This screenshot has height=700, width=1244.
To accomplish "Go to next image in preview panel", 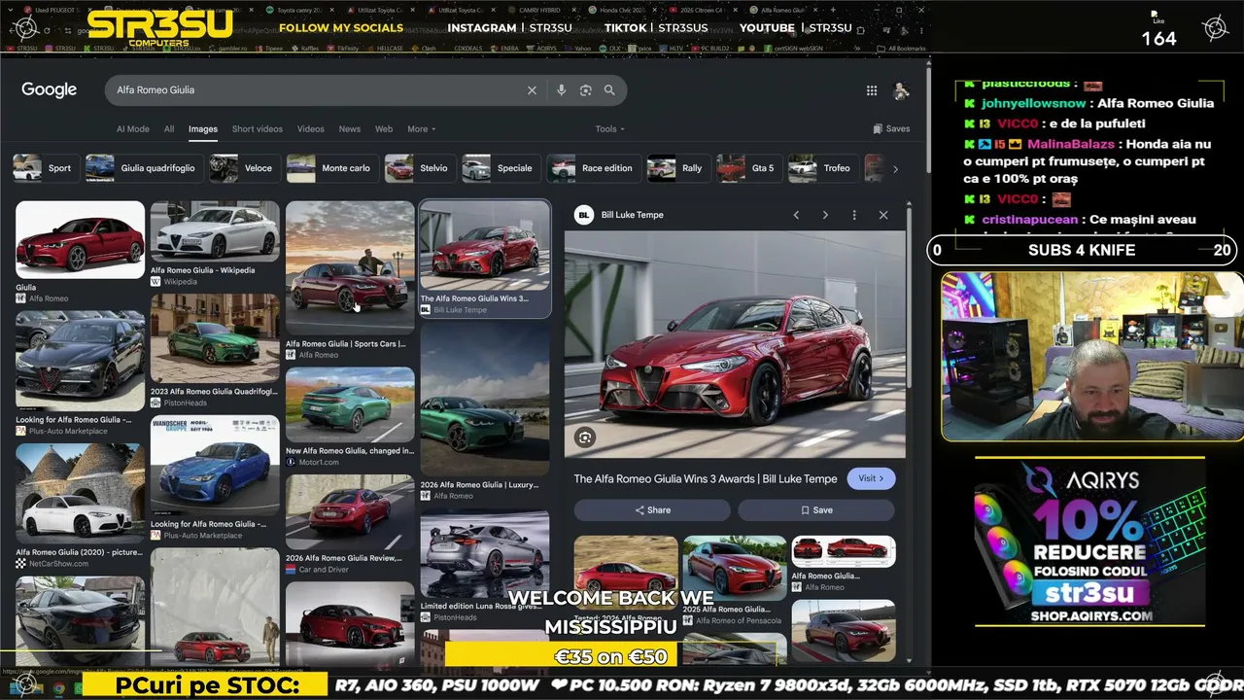I will [825, 215].
